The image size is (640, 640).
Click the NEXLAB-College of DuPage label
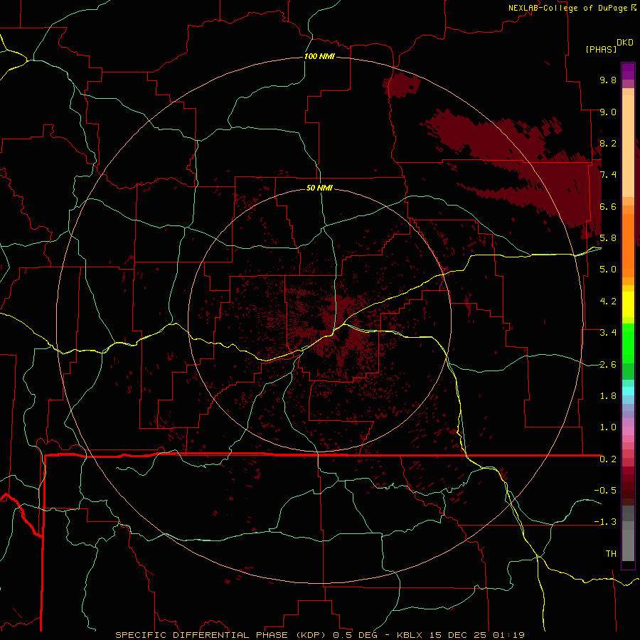pyautogui.click(x=570, y=8)
